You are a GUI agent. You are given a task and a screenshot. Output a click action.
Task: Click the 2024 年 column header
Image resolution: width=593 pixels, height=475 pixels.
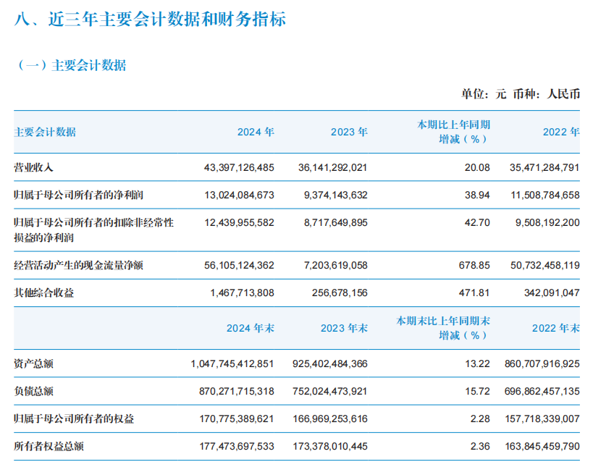[x=256, y=132]
